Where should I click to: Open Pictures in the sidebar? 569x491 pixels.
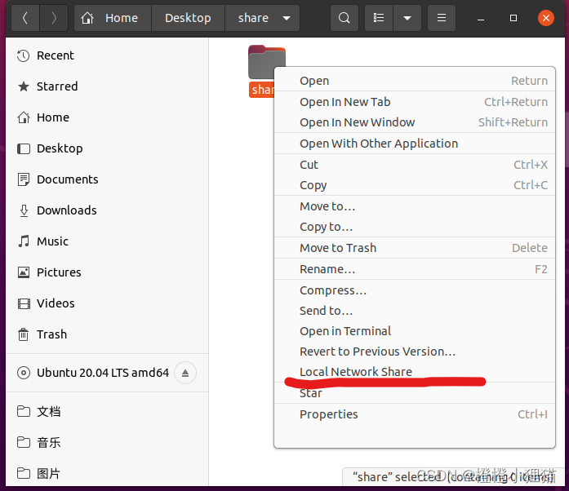(x=107, y=272)
